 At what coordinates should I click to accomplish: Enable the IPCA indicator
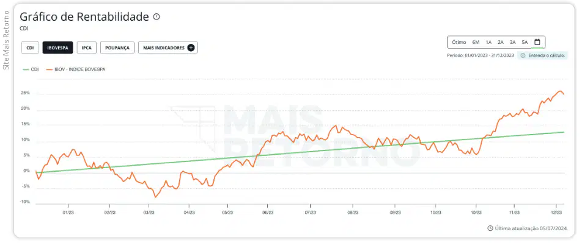pyautogui.click(x=86, y=48)
